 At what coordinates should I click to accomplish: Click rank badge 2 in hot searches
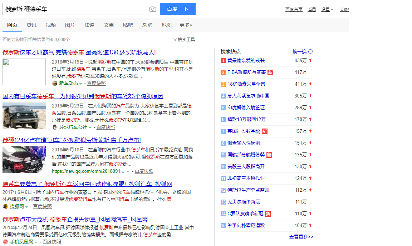(223, 72)
